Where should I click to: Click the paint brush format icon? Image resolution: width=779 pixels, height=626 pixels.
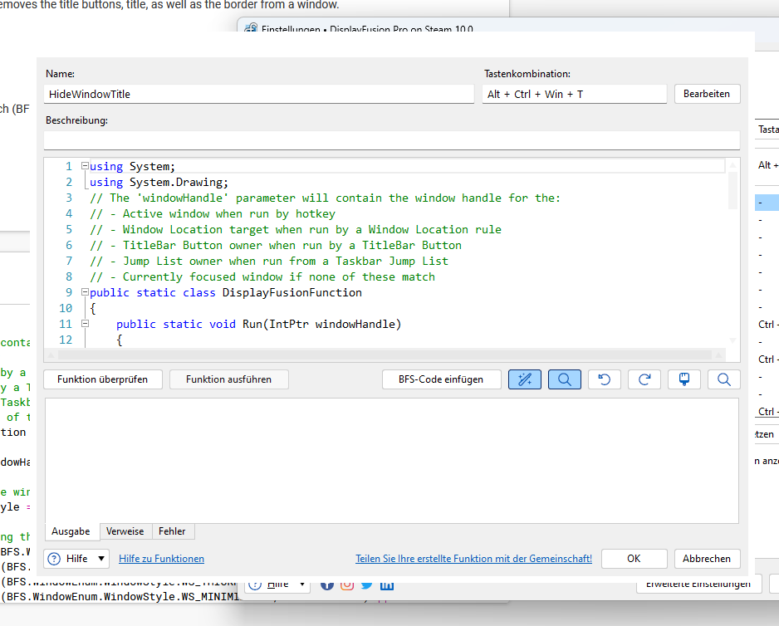(684, 379)
